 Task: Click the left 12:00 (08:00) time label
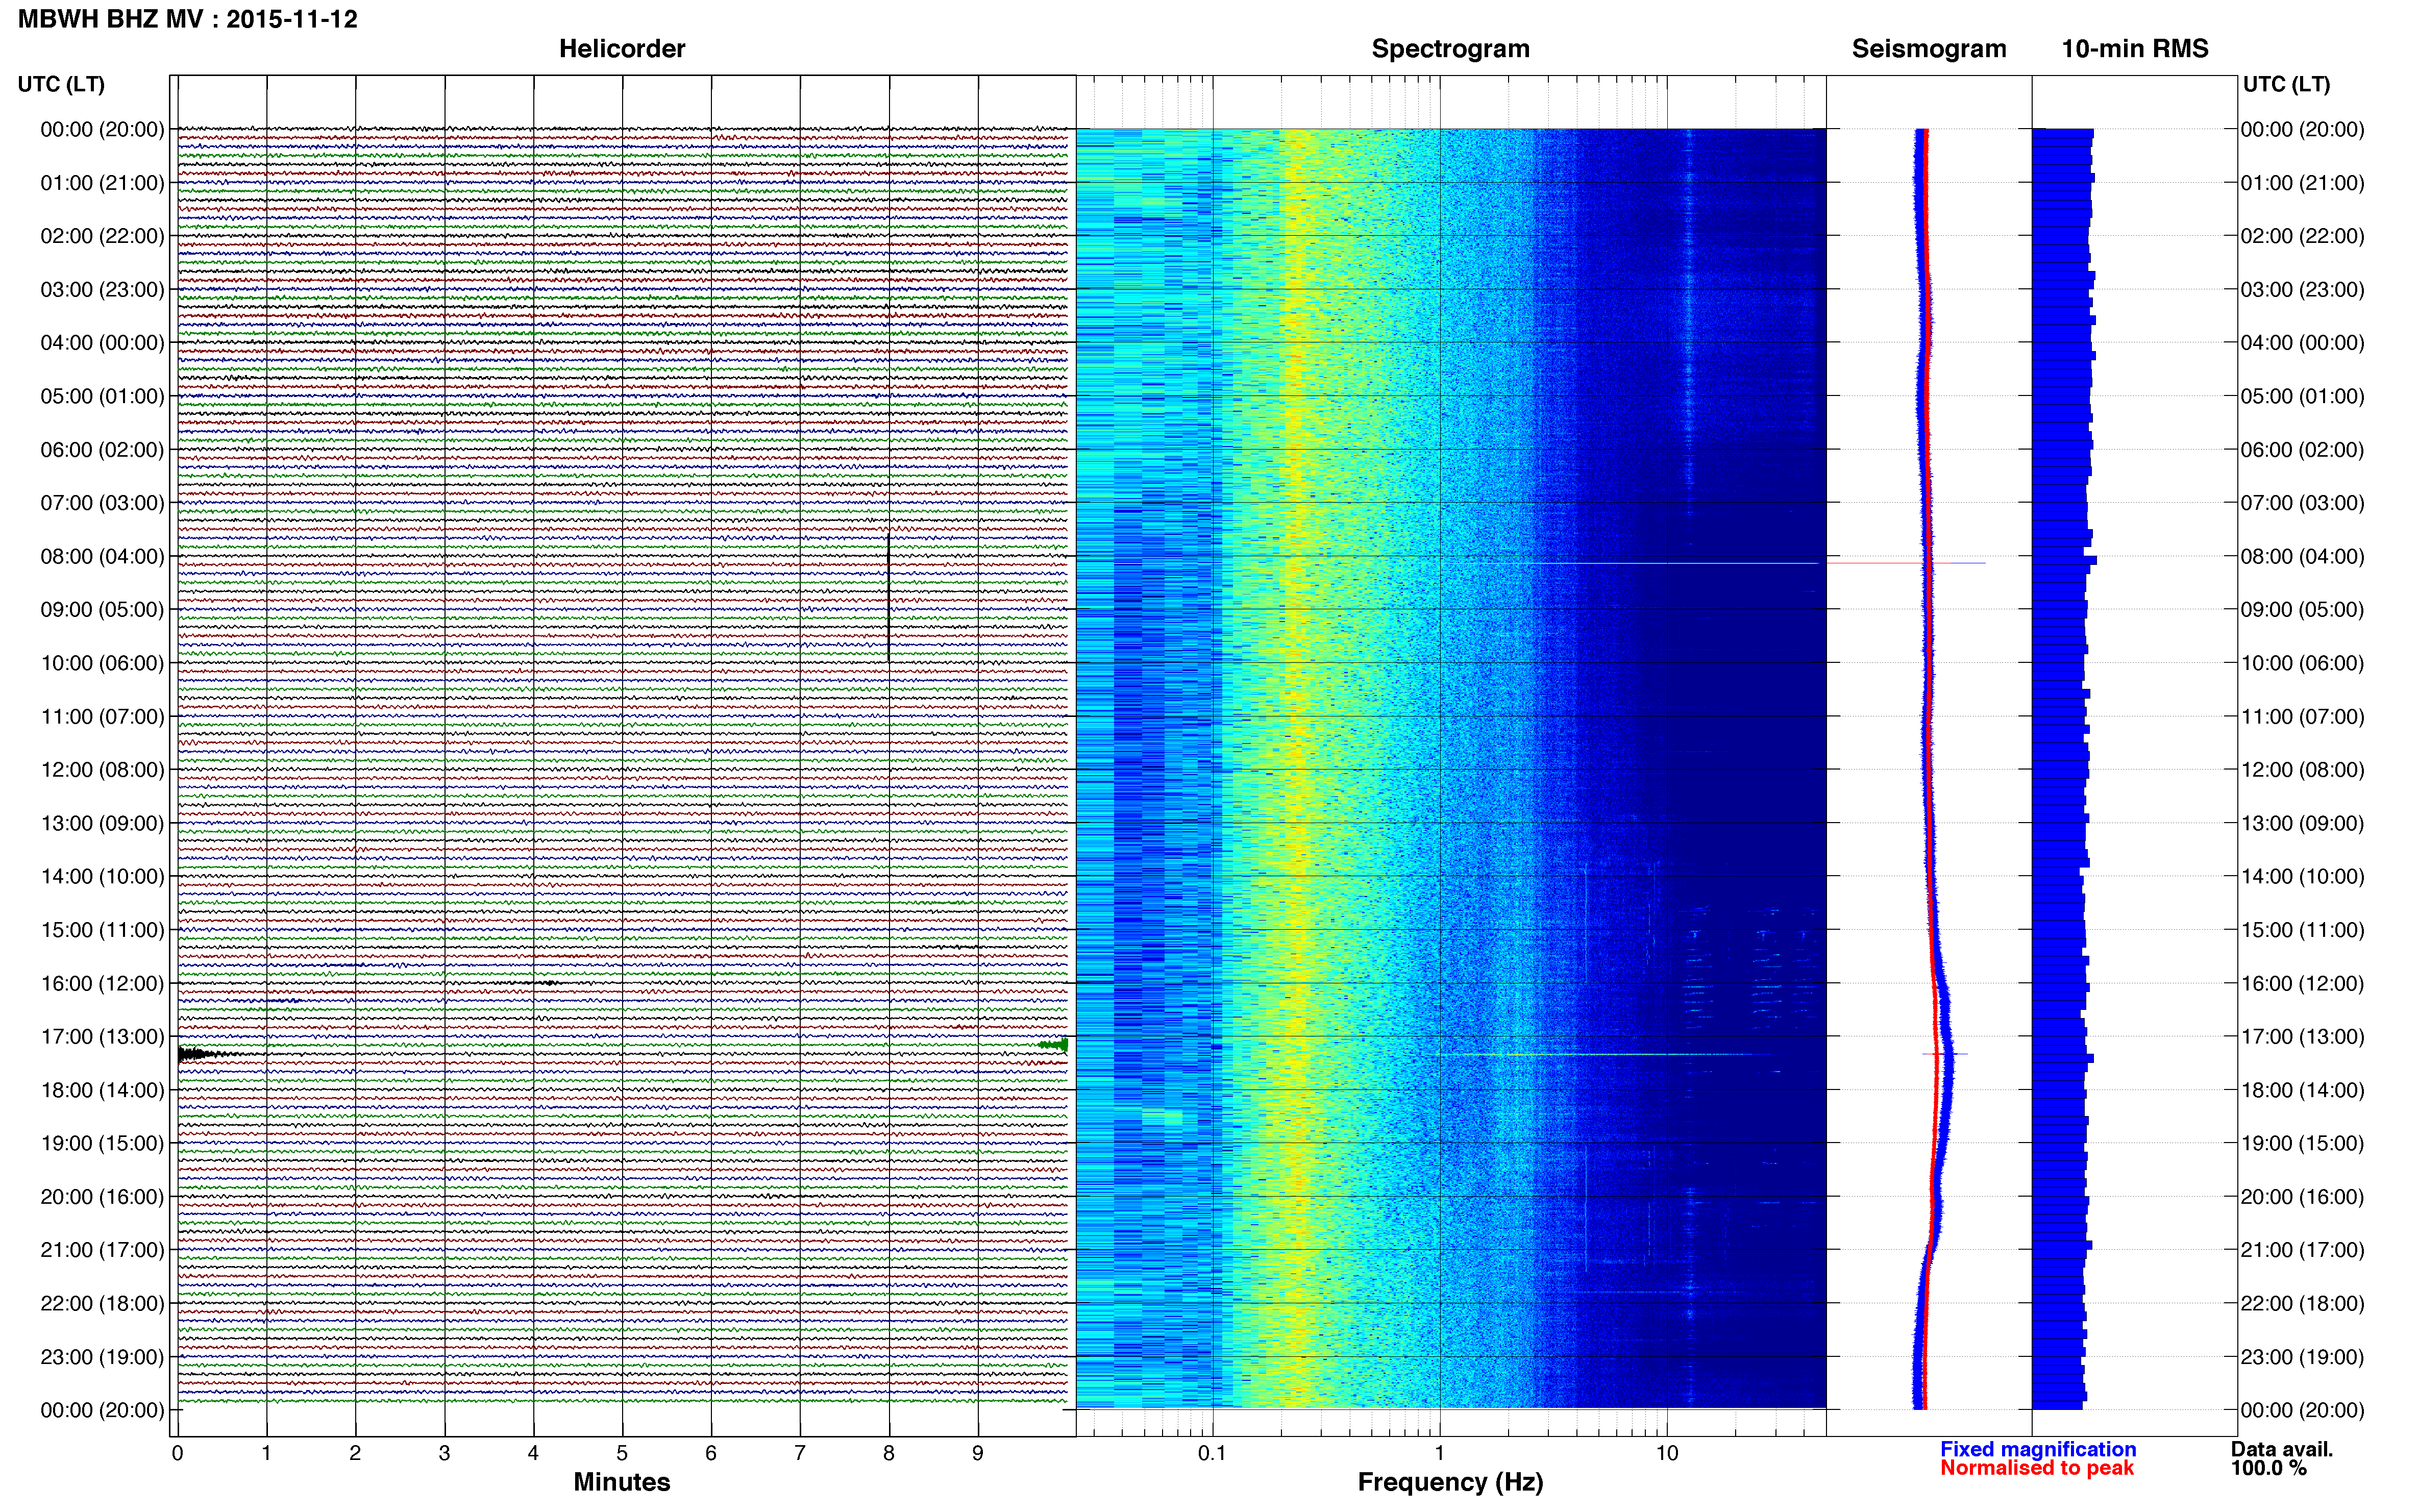tap(102, 770)
